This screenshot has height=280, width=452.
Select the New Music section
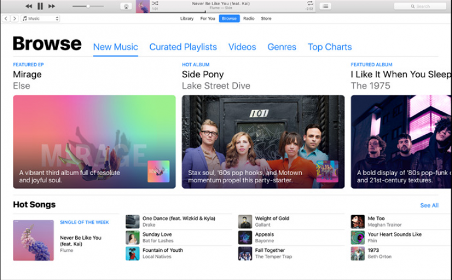(116, 47)
